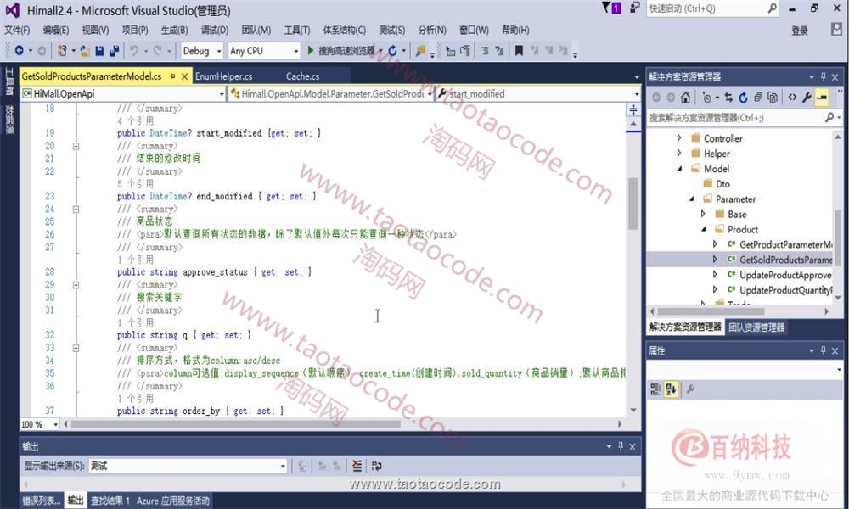Viewport: 849px width, 509px height.
Task: Click the View Code icon in Solution Explorer
Action: coord(791,98)
